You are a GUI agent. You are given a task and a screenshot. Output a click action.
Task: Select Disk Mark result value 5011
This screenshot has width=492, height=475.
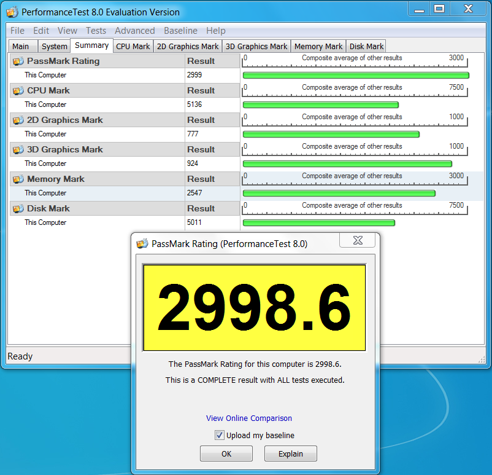(x=194, y=222)
